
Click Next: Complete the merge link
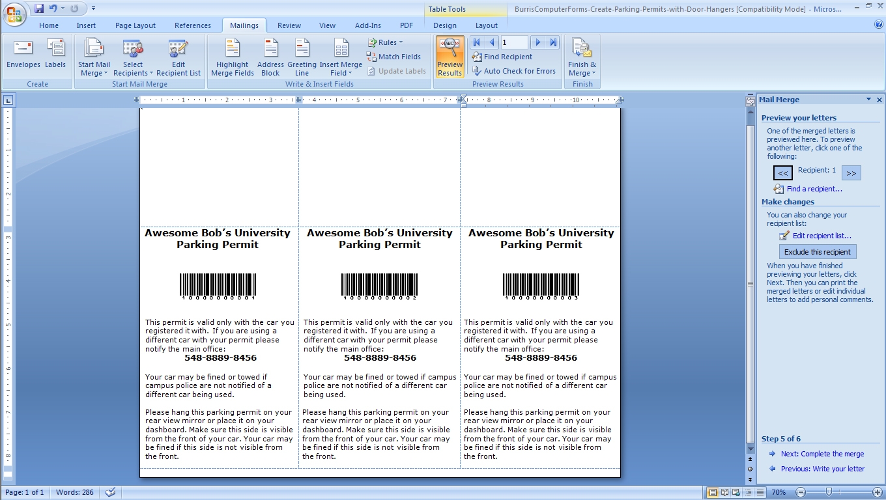(822, 454)
